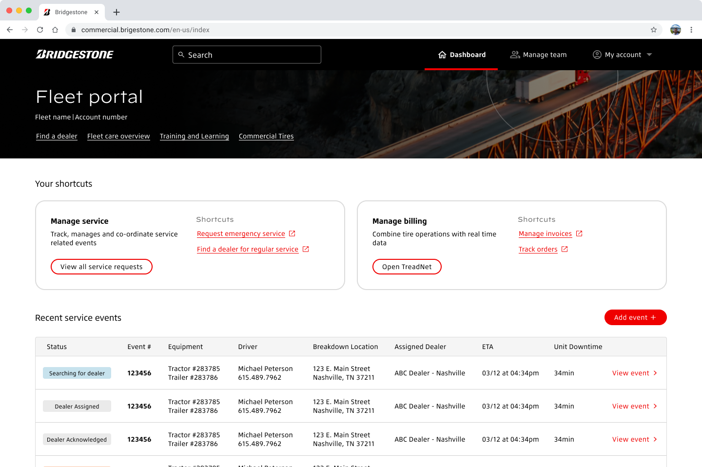The width and height of the screenshot is (702, 467).
Task: Open the My account menu
Action: 622,55
